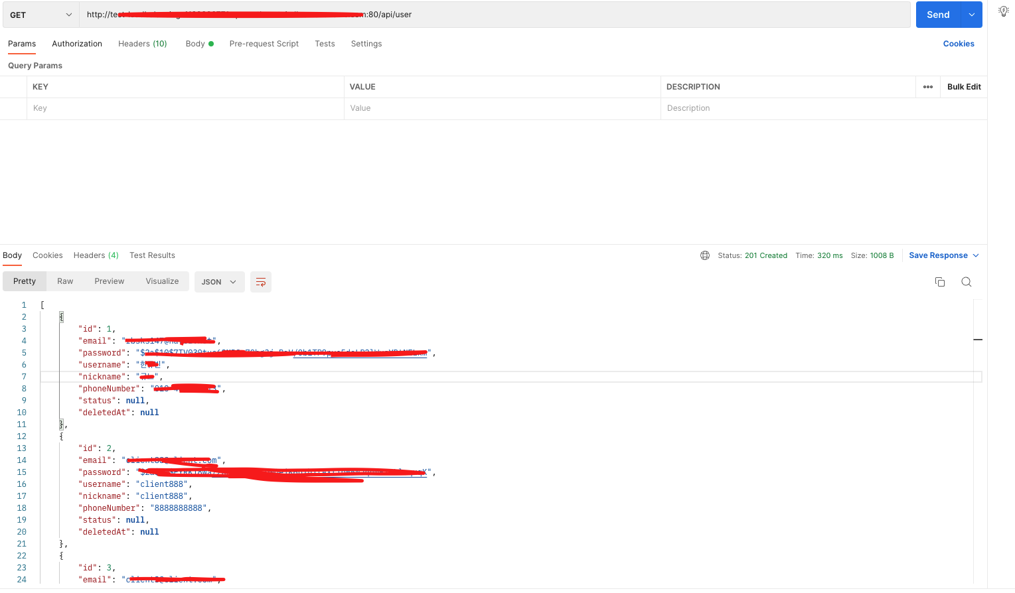The image size is (1015, 593).
Task: Open the Settings tab
Action: (x=366, y=44)
